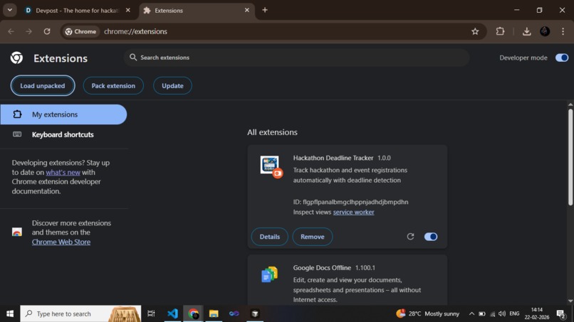Open the volume icon in system tray

(502, 313)
